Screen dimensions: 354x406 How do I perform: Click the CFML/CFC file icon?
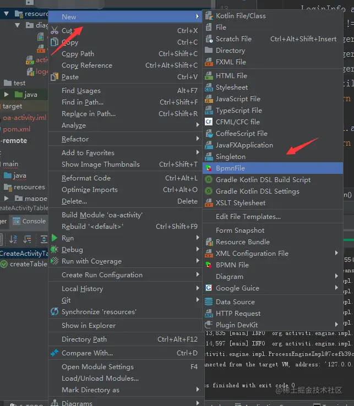click(209, 122)
